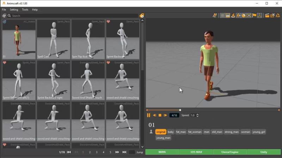This screenshot has width=282, height=158.
Task: Send animation to MAYA
Action: [162, 152]
